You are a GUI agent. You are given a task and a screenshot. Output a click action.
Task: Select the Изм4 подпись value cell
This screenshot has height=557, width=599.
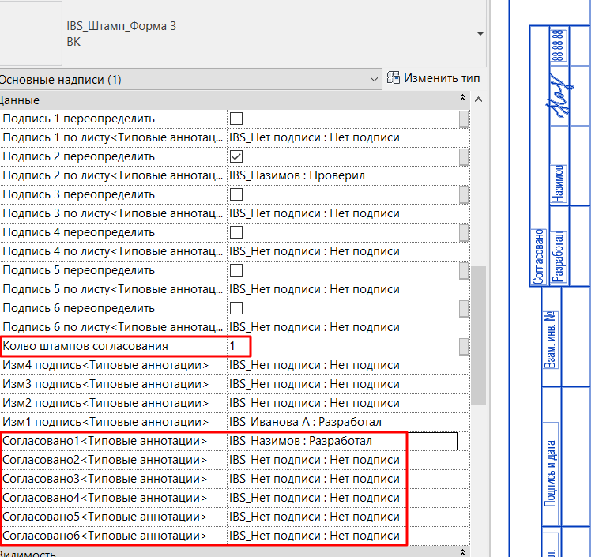coord(343,365)
